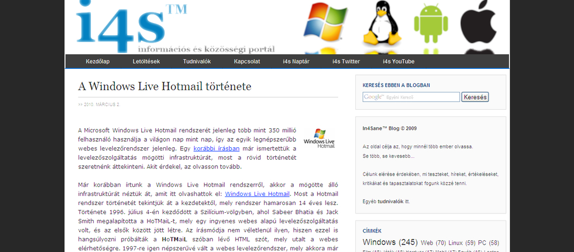Viewport: 574px width, 252px height.
Task: Click the Linux penguin icon in header
Action: point(381,22)
